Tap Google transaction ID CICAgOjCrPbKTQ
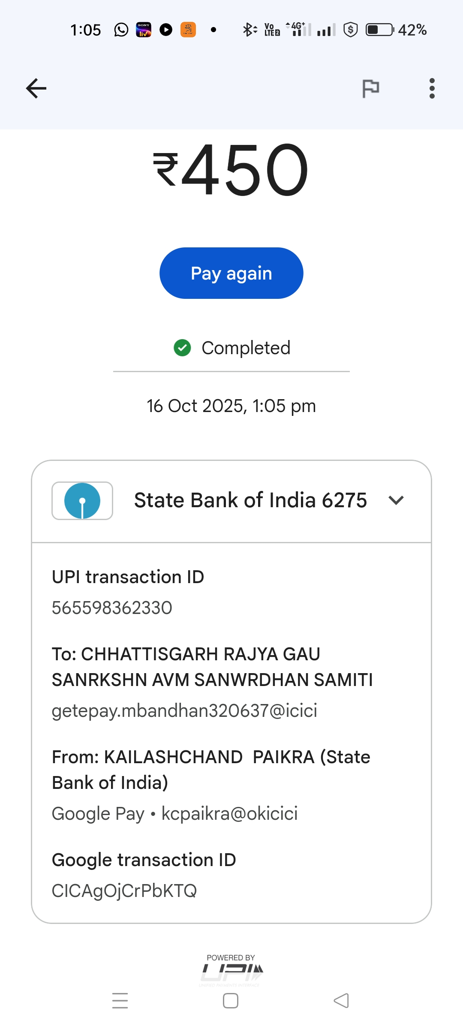 click(x=124, y=891)
